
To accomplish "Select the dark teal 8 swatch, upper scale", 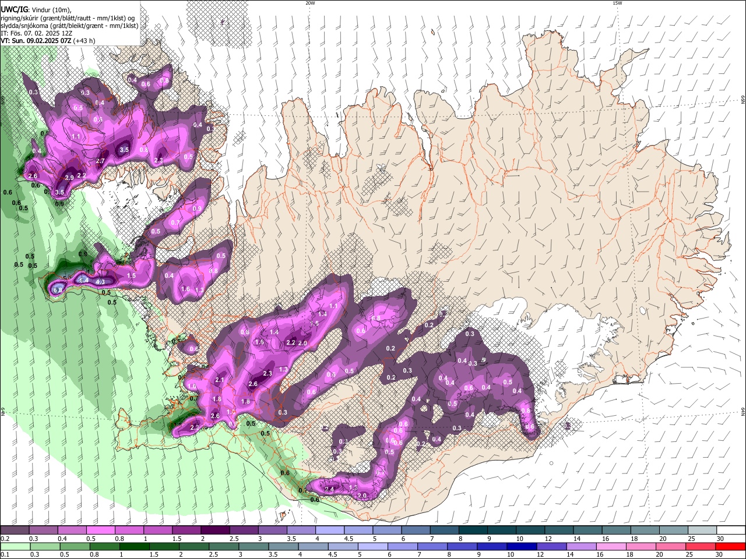I will point(472,530).
